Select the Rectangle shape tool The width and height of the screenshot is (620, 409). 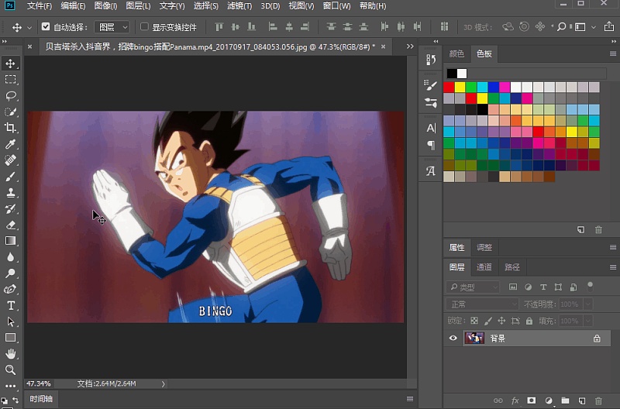click(x=10, y=338)
